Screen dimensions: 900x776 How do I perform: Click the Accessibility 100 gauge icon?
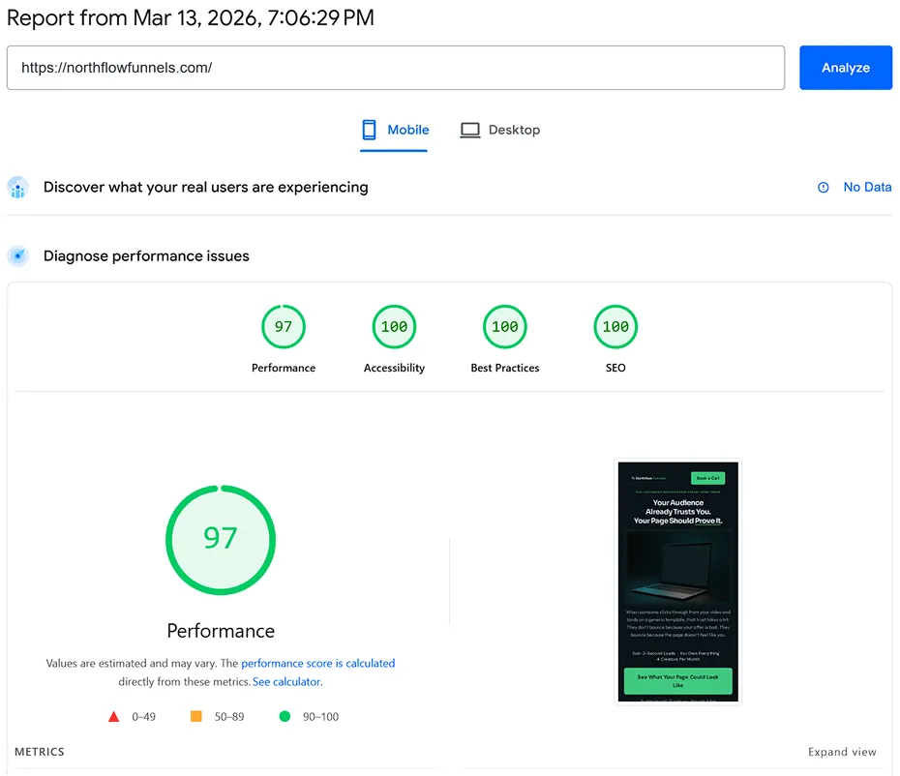pos(394,326)
